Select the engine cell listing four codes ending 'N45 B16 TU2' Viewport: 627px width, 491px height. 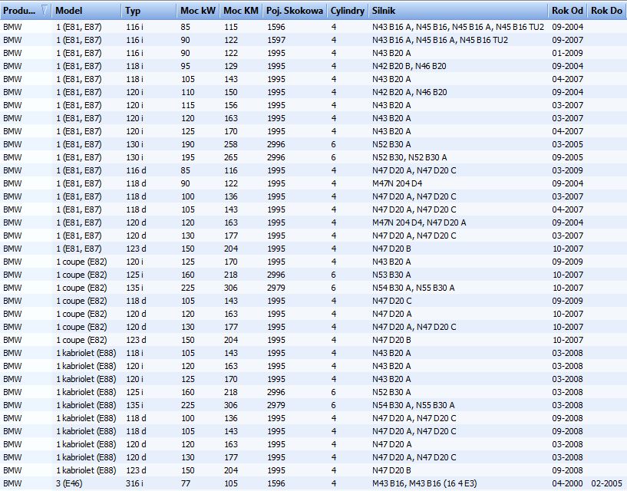458,27
